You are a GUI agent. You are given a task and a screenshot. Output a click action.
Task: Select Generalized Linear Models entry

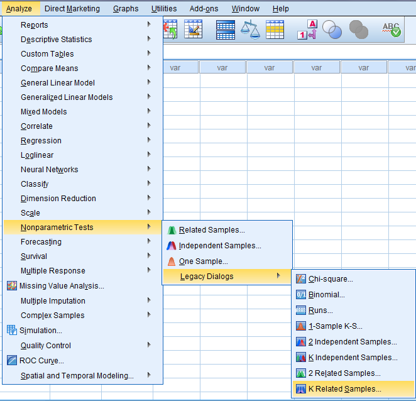tap(82, 97)
